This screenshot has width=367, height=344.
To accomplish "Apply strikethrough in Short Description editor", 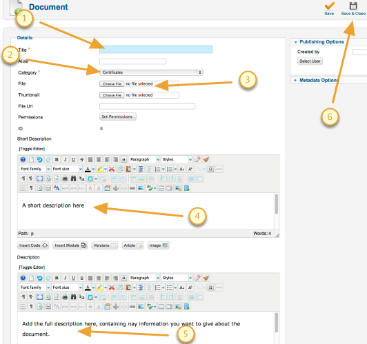I will 81,159.
